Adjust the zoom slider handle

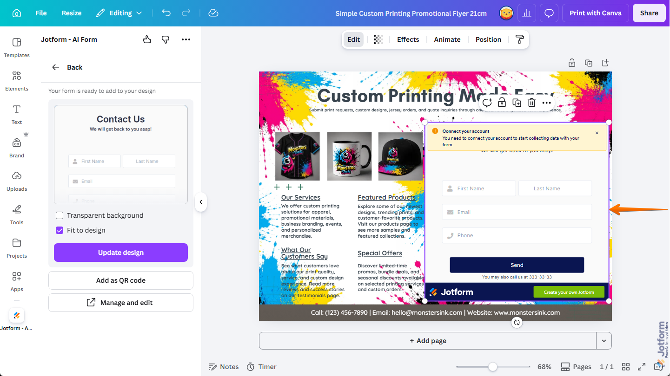(x=493, y=367)
